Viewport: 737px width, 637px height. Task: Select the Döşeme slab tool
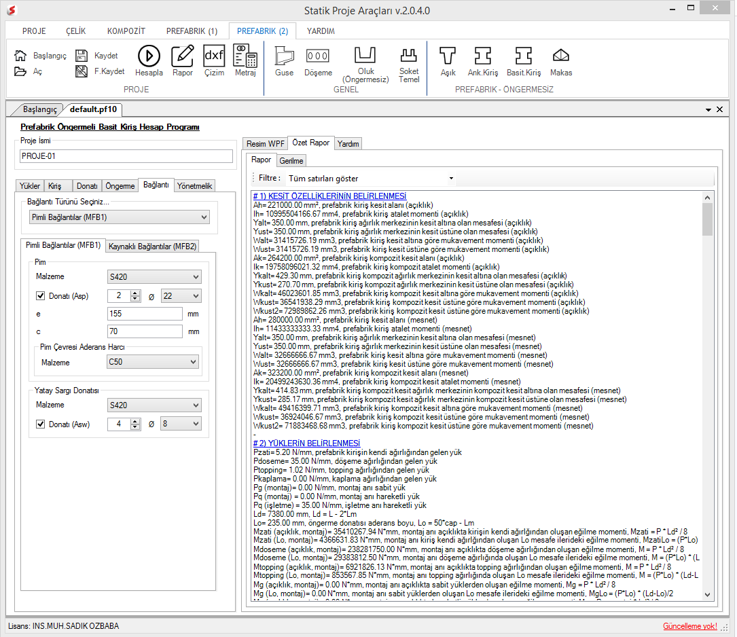(x=318, y=56)
